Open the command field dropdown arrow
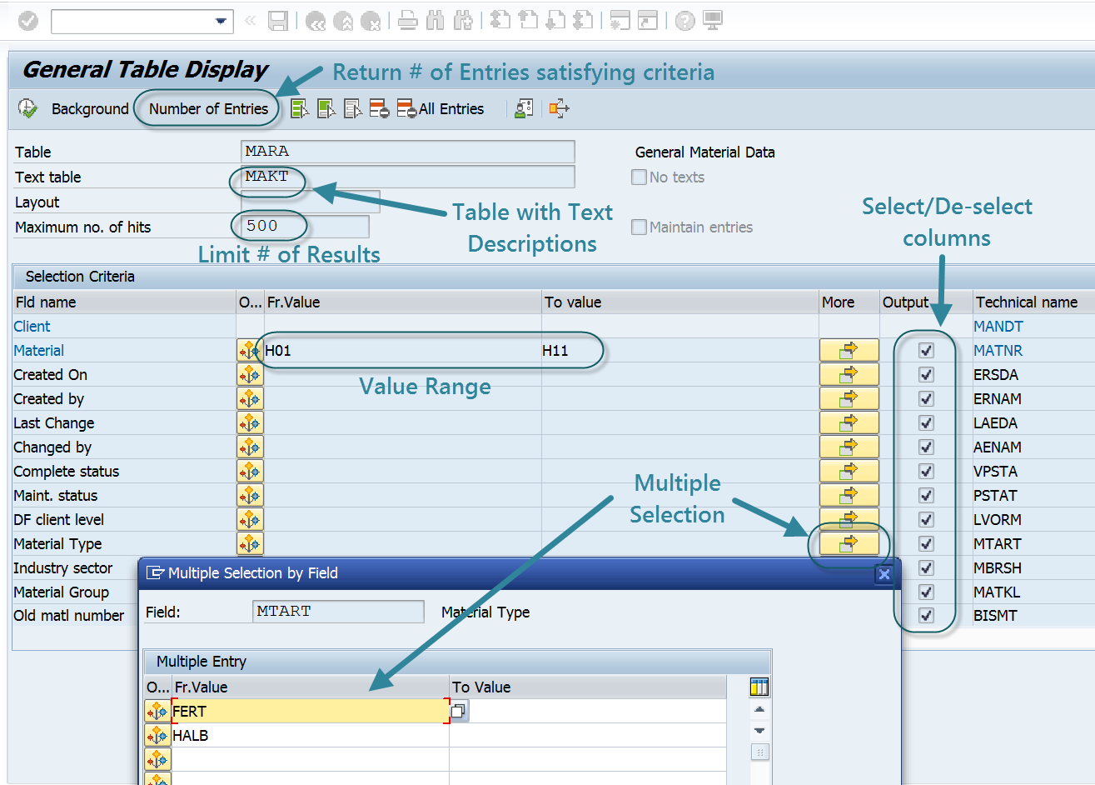The width and height of the screenshot is (1095, 785). coord(221,21)
